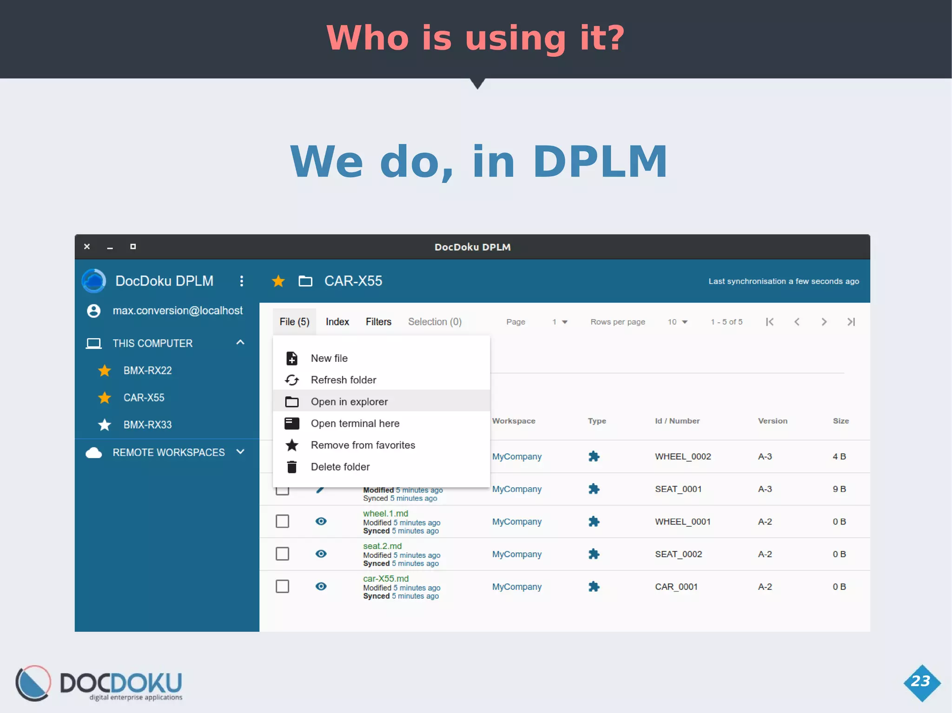The height and width of the screenshot is (713, 952).
Task: Open the BMX-RX22 folder in sidebar
Action: pyautogui.click(x=147, y=371)
